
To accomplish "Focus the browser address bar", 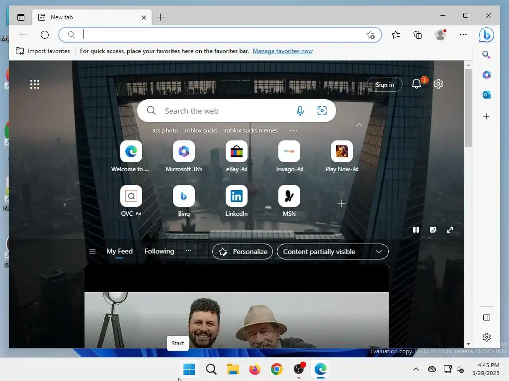I will tap(220, 35).
